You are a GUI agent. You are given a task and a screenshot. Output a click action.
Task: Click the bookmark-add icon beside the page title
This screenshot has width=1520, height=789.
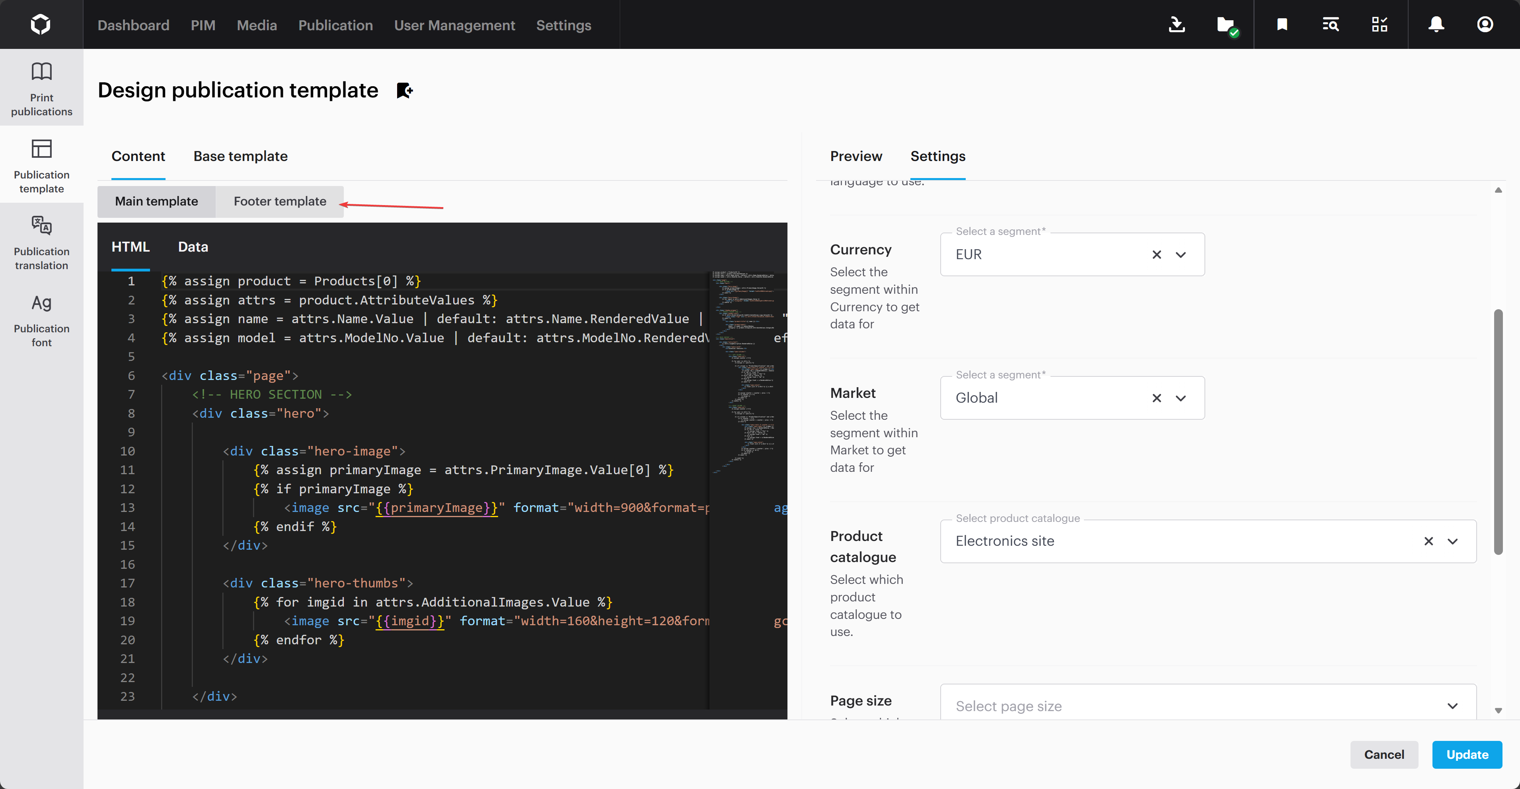coord(404,90)
